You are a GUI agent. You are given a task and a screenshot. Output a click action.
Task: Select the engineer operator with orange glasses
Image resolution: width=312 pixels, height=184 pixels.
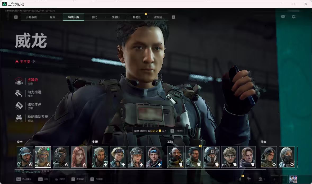(193, 157)
